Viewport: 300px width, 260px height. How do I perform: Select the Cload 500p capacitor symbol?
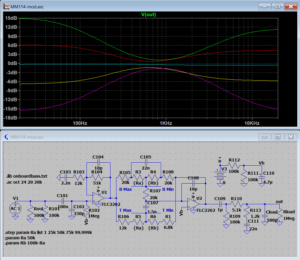[265, 216]
